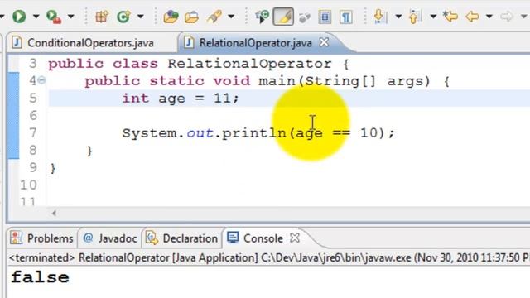
Task: Expand the New Java Class dropdown arrow
Action: pos(140,17)
